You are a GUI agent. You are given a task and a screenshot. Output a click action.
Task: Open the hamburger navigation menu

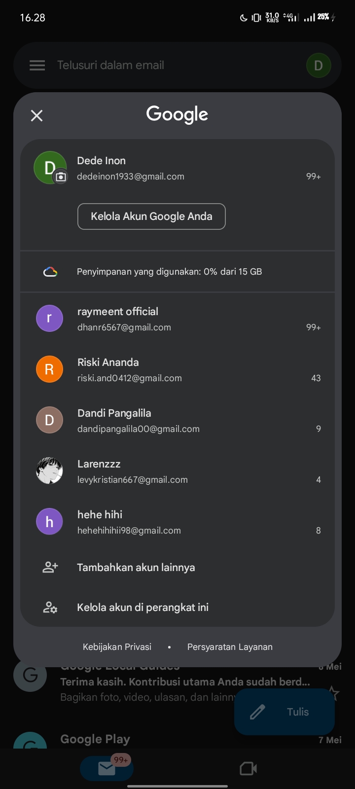pos(37,65)
